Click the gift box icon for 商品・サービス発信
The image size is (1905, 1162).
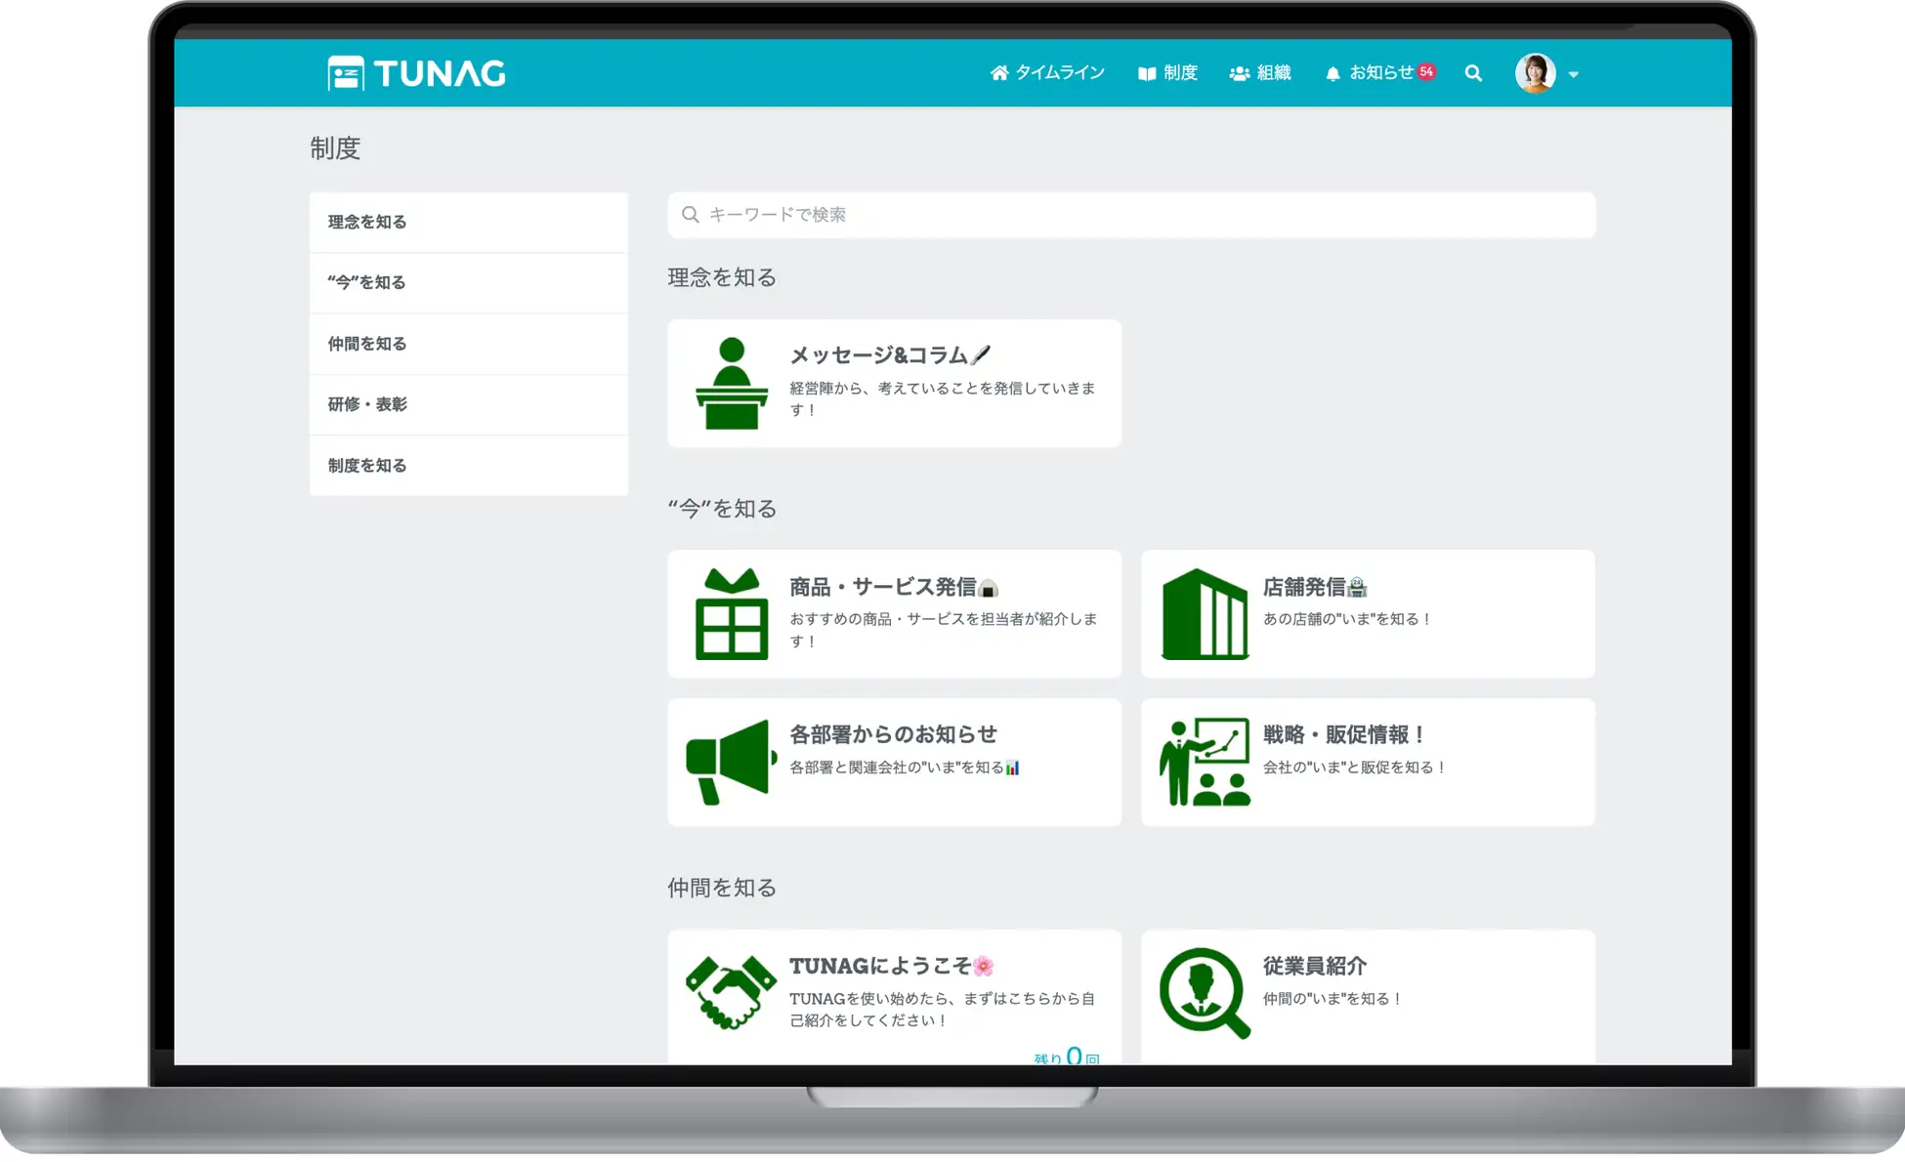pos(731,614)
